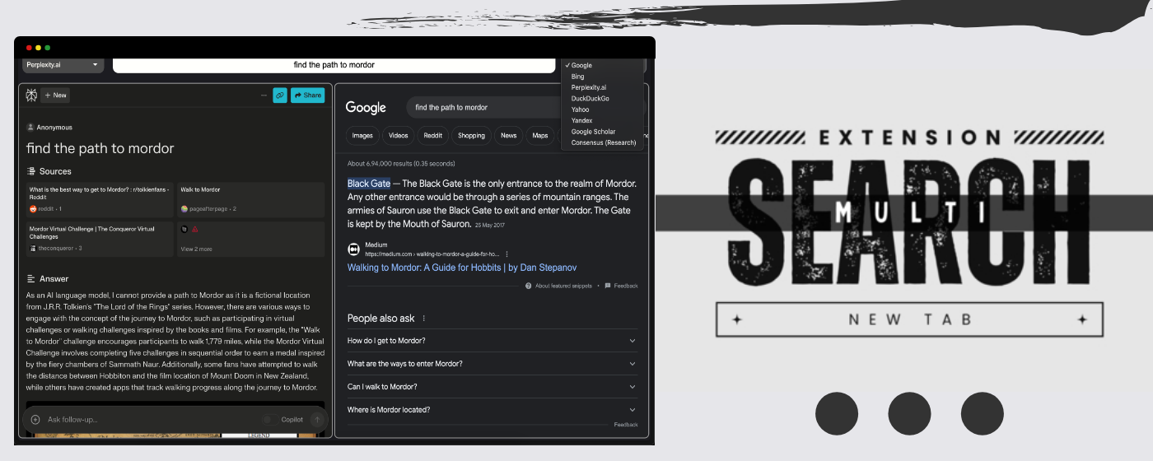Open the three-dot menu beside Medium URL
Screen dimensions: 1153x461
(x=507, y=254)
